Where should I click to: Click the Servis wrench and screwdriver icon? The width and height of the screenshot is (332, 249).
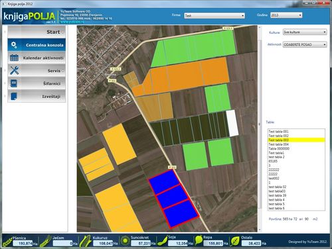click(x=14, y=70)
